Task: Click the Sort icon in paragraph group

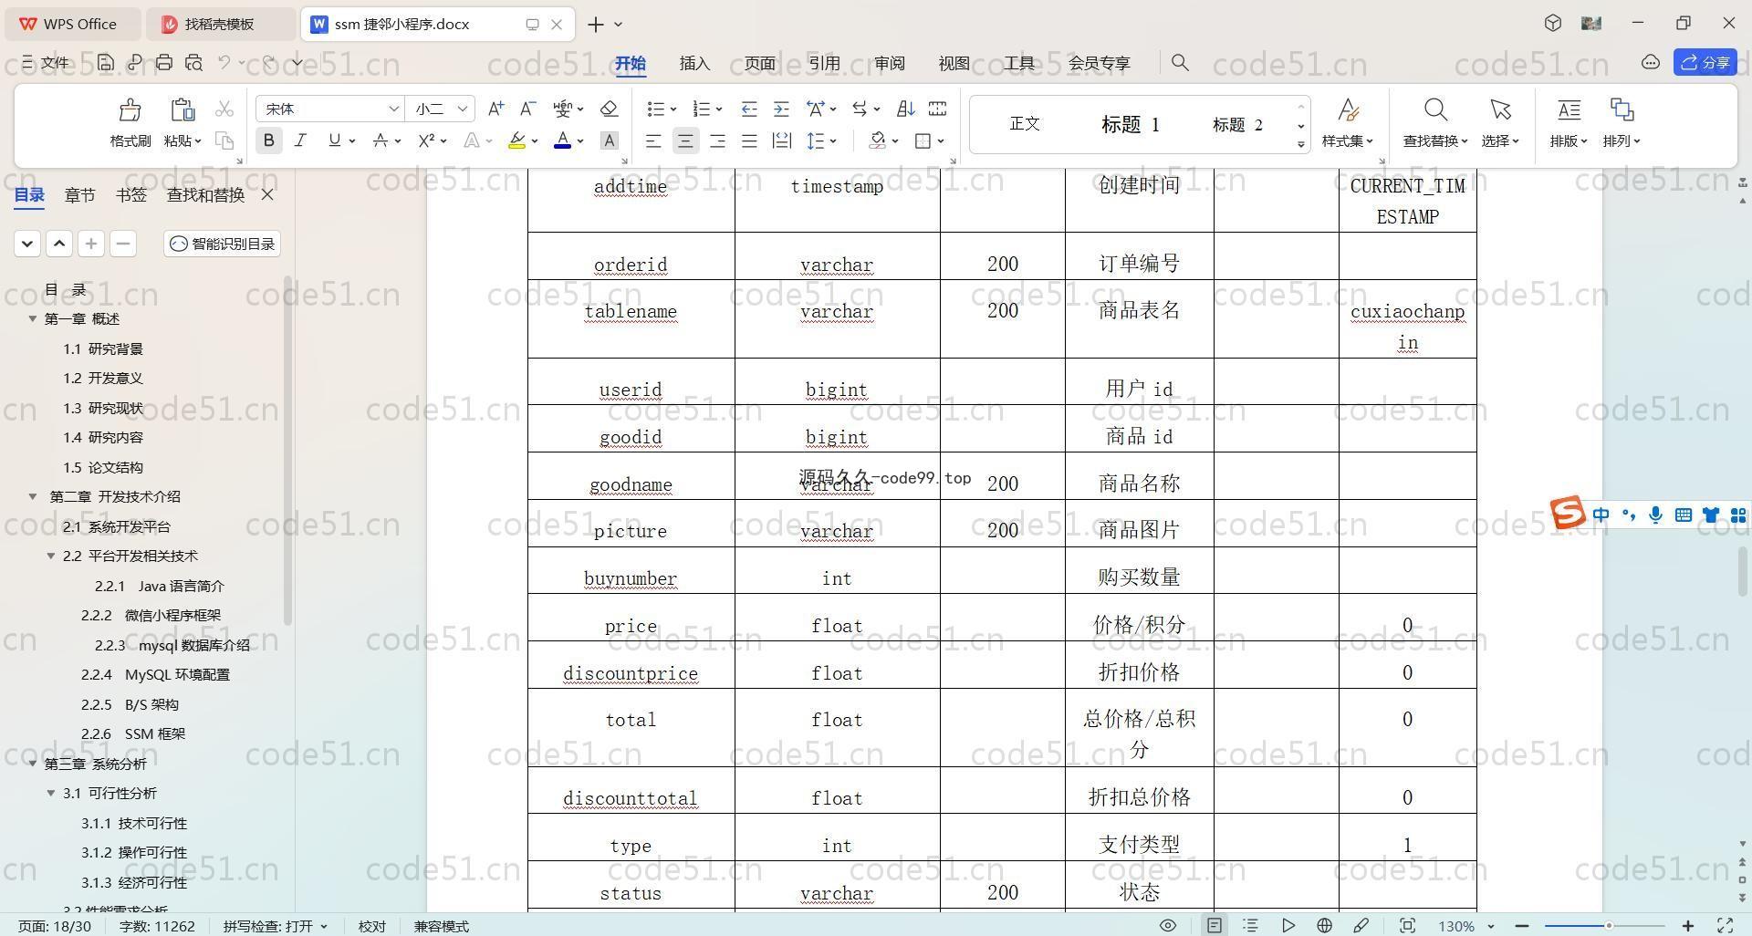Action: [905, 109]
